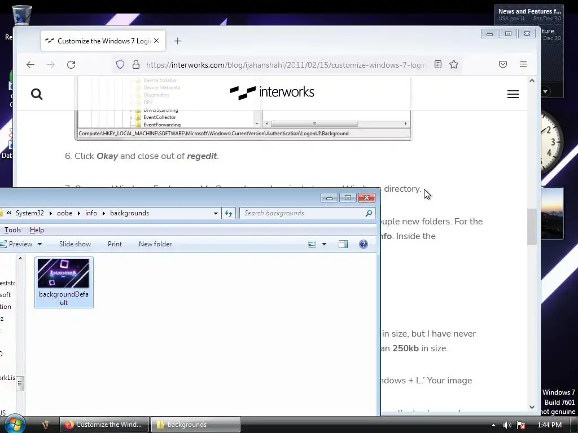This screenshot has height=433, width=578.
Task: Expand arrow after System32 in breadcrumb
Action: [50, 213]
